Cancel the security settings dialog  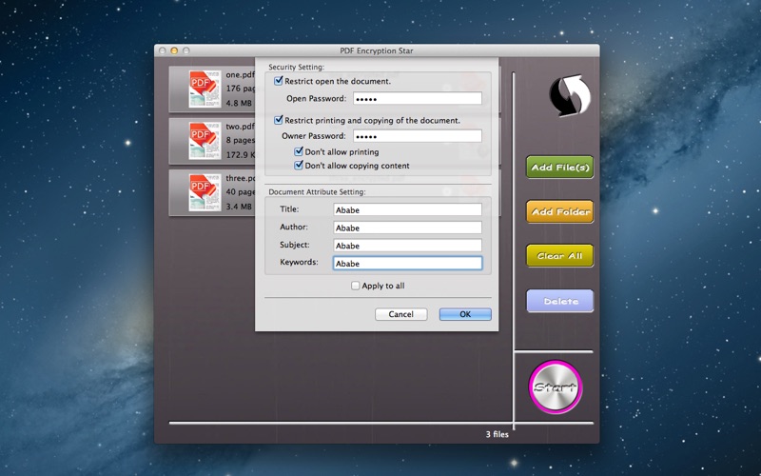pyautogui.click(x=400, y=314)
